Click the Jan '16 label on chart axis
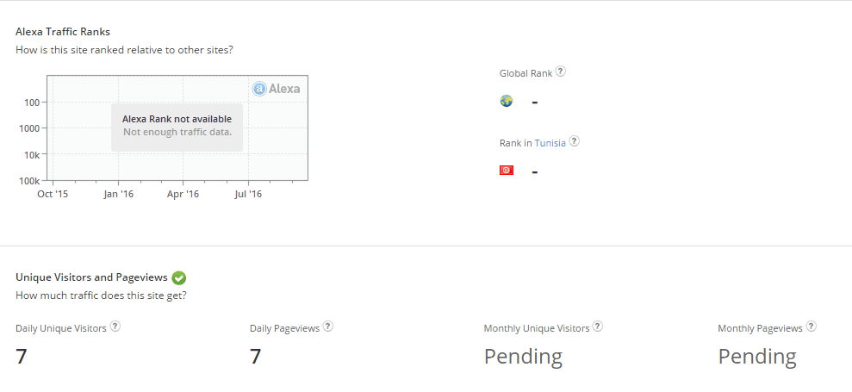Screen dimensions: 852x392 pos(118,195)
